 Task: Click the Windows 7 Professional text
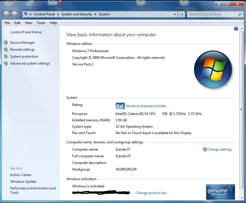click(90, 51)
